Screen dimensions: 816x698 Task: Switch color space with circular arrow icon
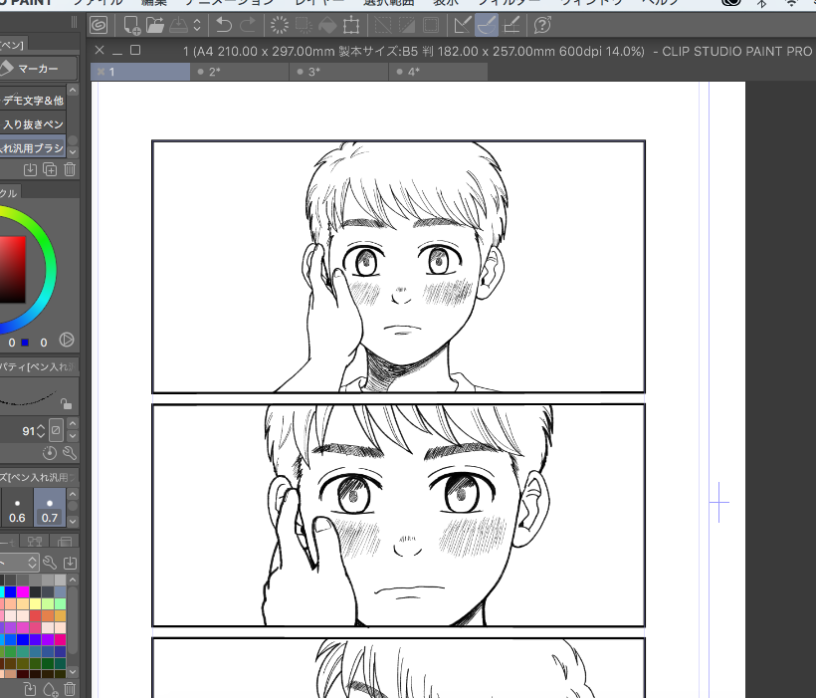click(x=67, y=341)
